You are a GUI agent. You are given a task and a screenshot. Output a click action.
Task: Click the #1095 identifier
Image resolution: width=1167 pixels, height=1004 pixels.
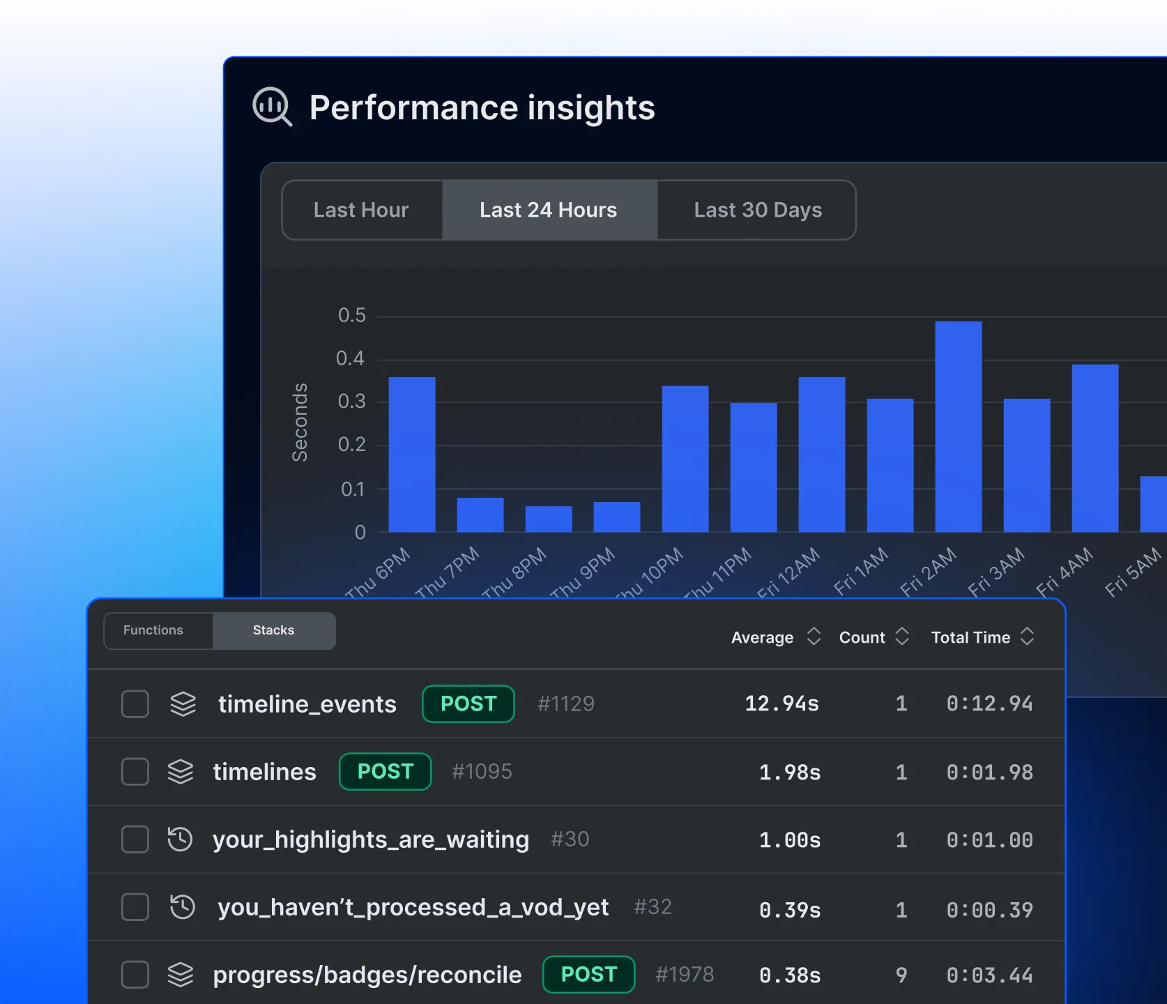click(482, 772)
